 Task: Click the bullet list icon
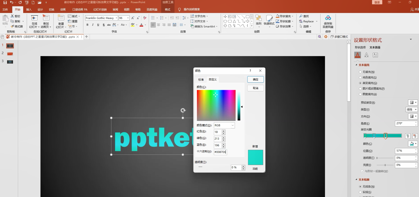click(153, 18)
